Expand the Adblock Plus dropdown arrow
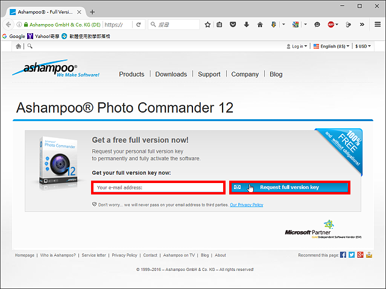The height and width of the screenshot is (289, 386). click(x=337, y=25)
